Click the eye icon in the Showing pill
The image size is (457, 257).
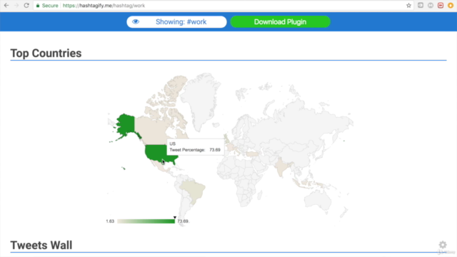[136, 21]
